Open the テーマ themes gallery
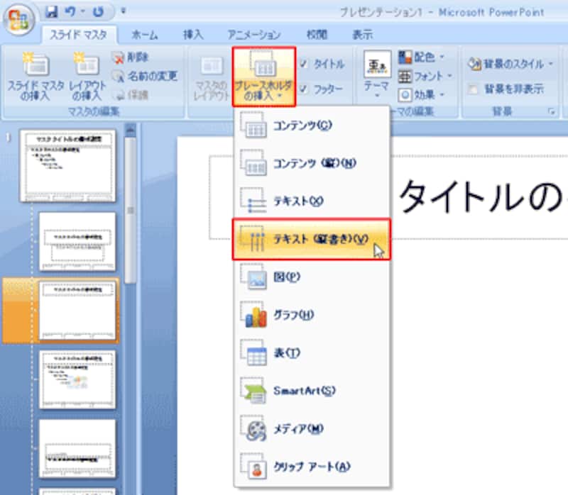This screenshot has height=495, width=568. [x=376, y=74]
